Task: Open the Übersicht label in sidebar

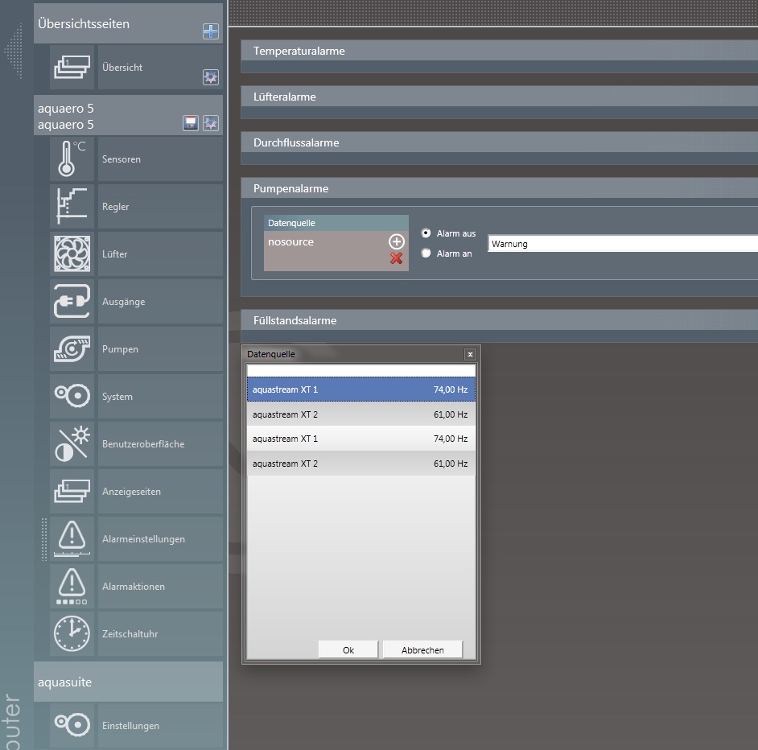Action: coord(122,68)
